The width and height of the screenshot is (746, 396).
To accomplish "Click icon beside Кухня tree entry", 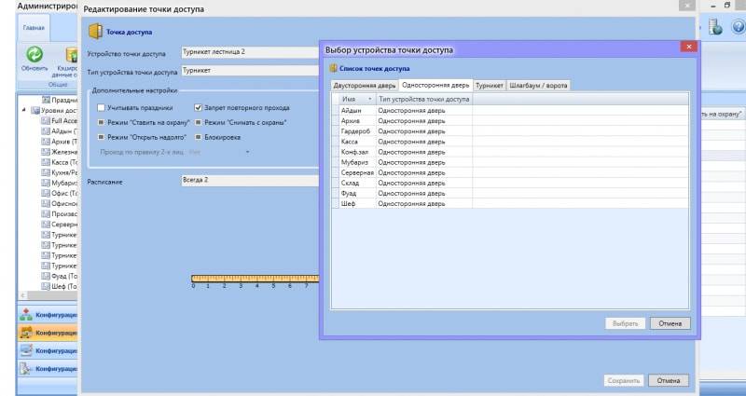I will click(46, 172).
